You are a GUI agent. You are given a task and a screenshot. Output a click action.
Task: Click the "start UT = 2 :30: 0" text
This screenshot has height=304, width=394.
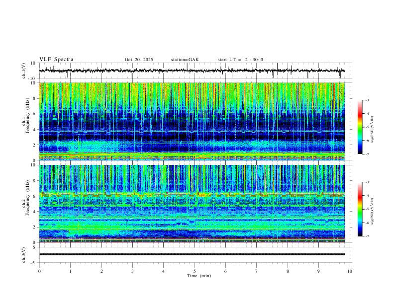click(240, 60)
